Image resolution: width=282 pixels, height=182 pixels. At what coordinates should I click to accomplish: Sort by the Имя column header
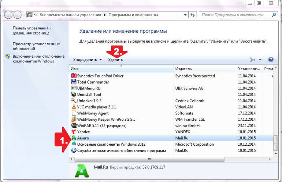pyautogui.click(x=121, y=69)
